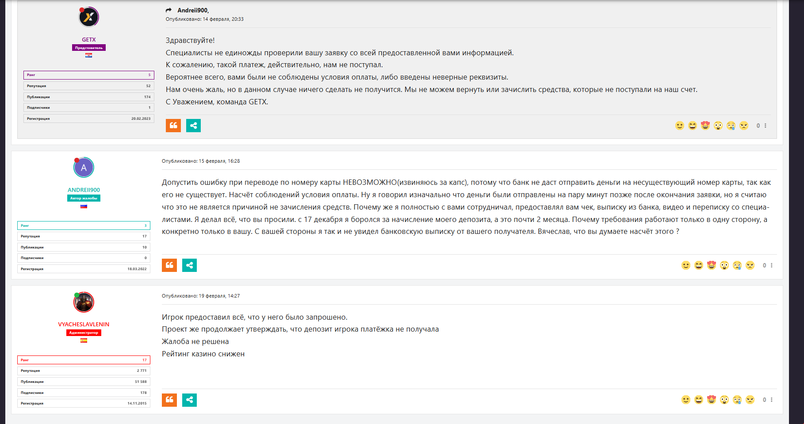Click quote button under ANDREII900's post

pos(169,265)
